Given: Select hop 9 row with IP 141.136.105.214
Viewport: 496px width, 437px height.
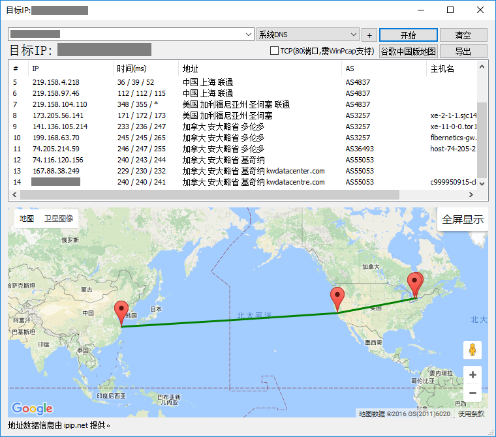Looking at the screenshot, I should pyautogui.click(x=60, y=127).
